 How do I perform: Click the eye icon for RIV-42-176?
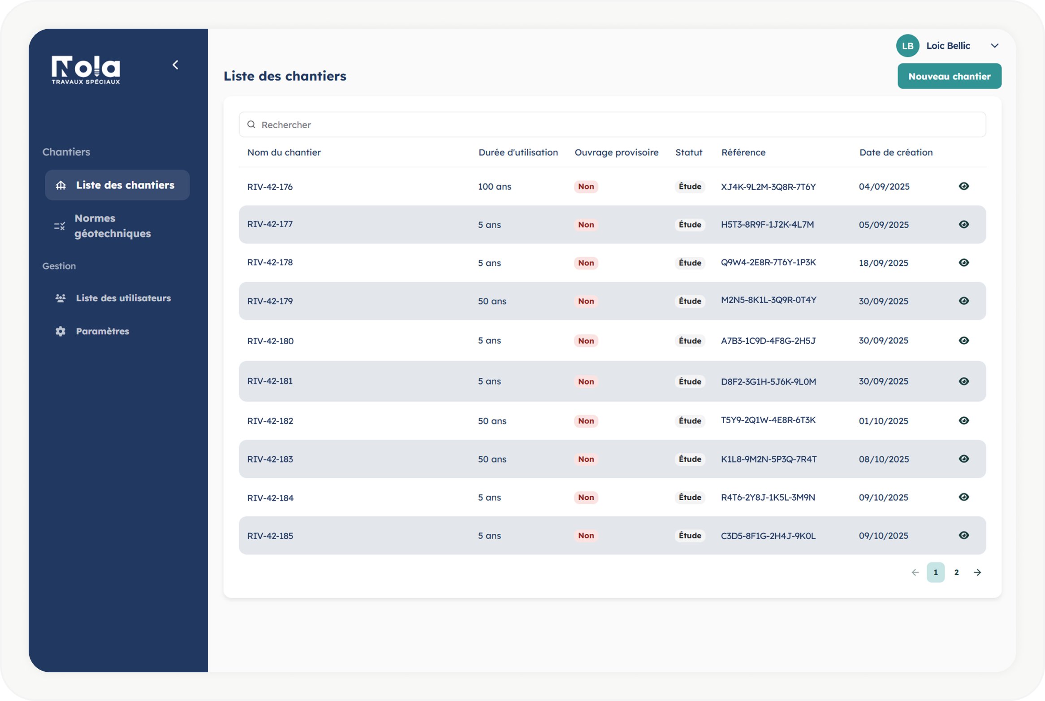tap(963, 186)
